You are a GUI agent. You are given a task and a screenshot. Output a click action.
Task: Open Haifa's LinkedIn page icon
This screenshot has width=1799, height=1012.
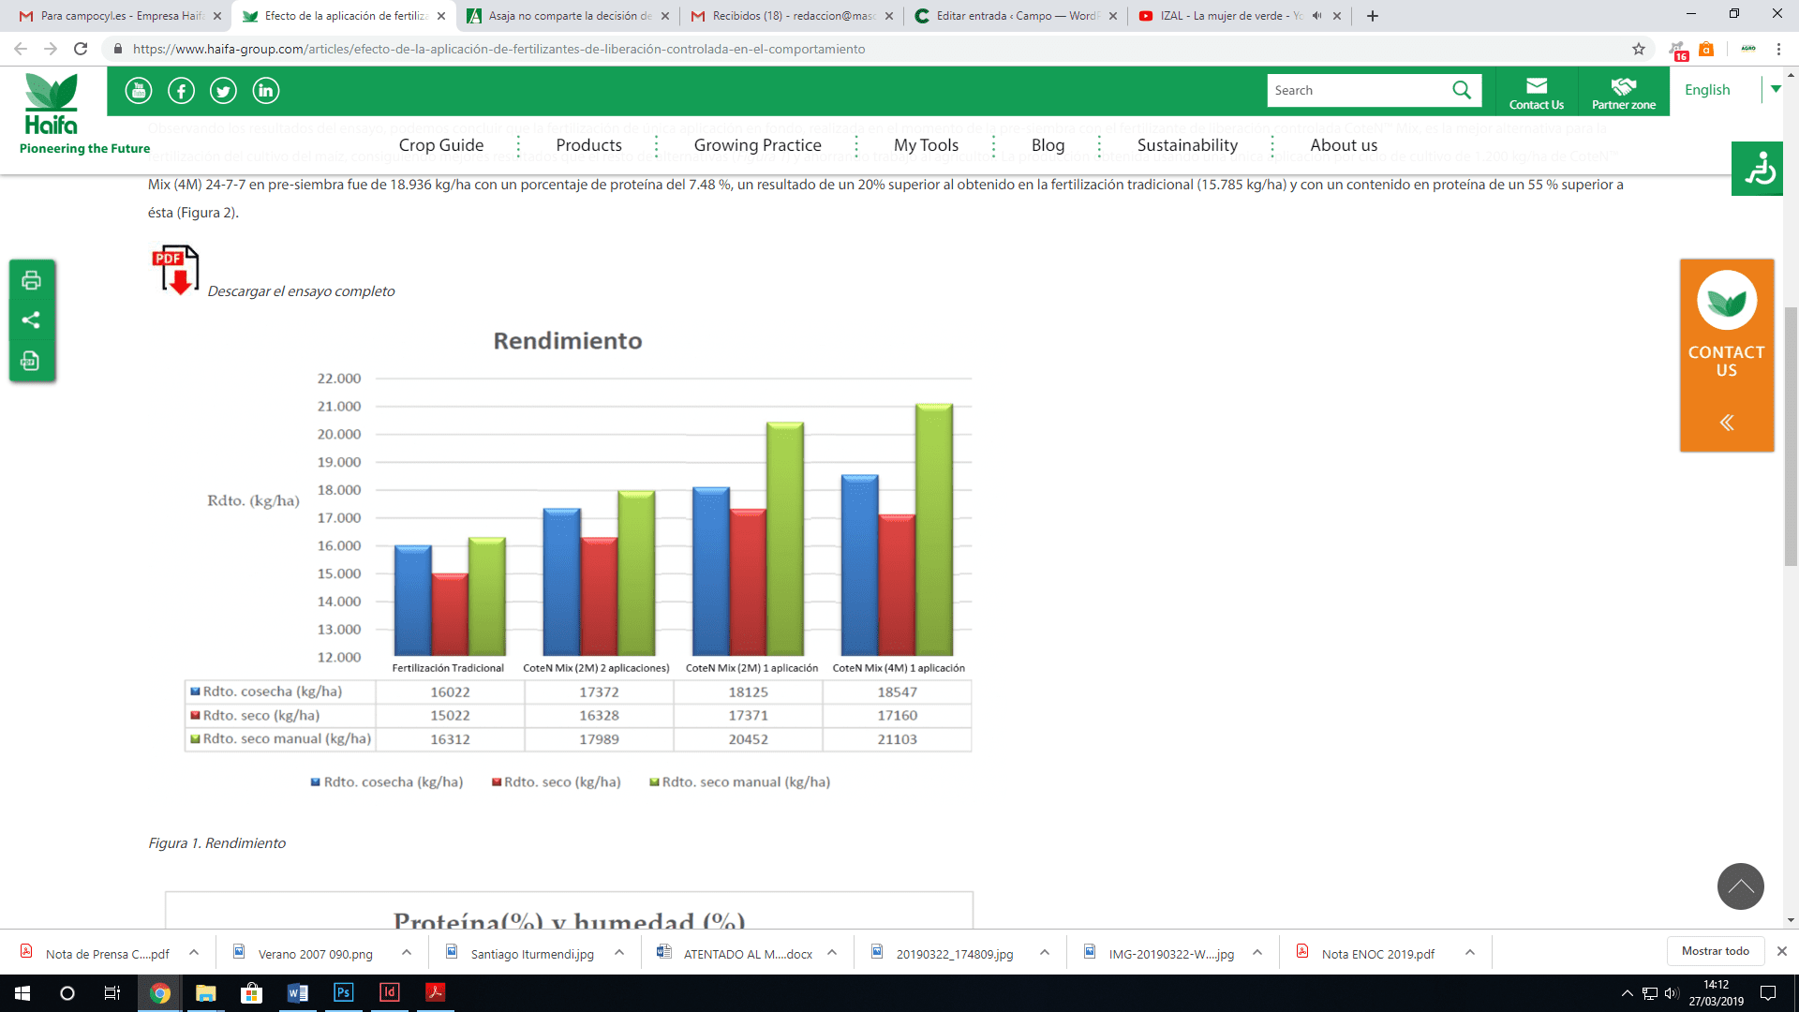pyautogui.click(x=265, y=91)
